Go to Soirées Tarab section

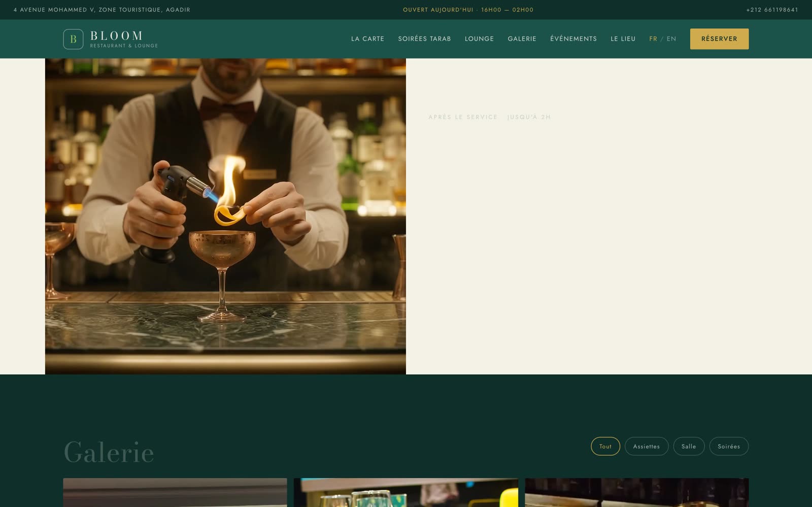point(424,39)
